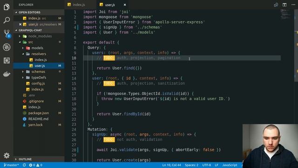Open package.json file
The image size is (298, 168).
(39, 113)
